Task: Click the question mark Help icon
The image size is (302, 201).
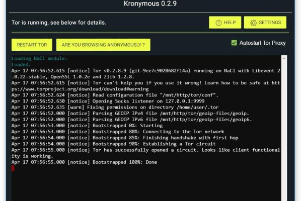Action: tap(218, 23)
